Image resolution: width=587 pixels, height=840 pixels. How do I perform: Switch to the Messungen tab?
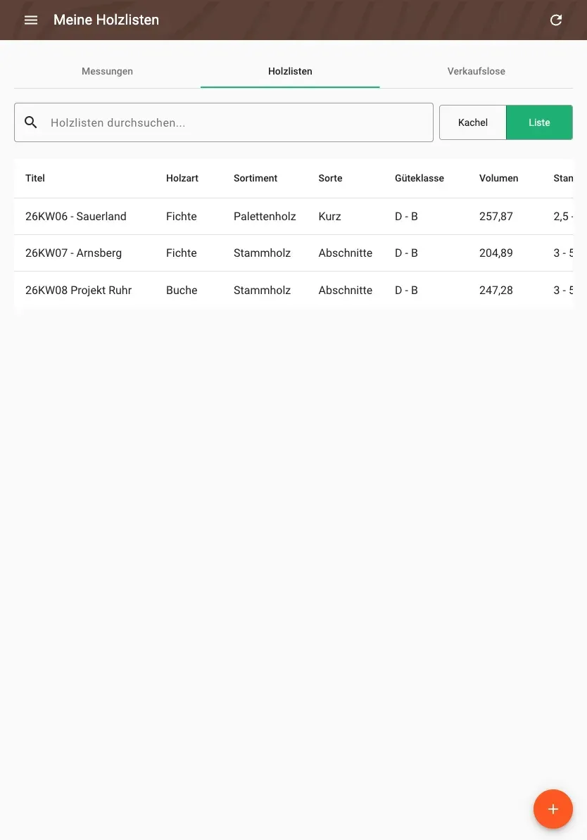click(x=107, y=71)
